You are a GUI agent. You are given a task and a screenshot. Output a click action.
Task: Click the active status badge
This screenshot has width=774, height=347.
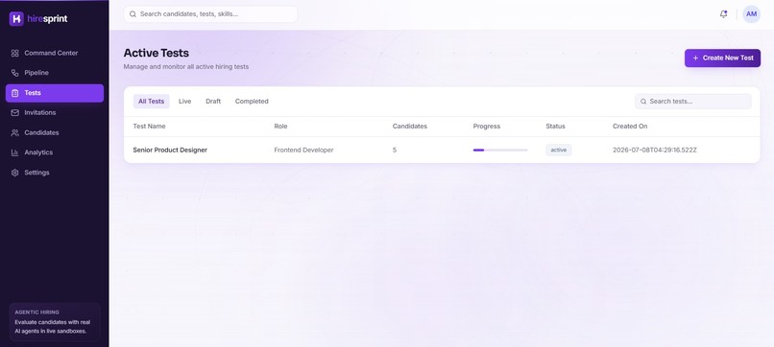(x=558, y=150)
